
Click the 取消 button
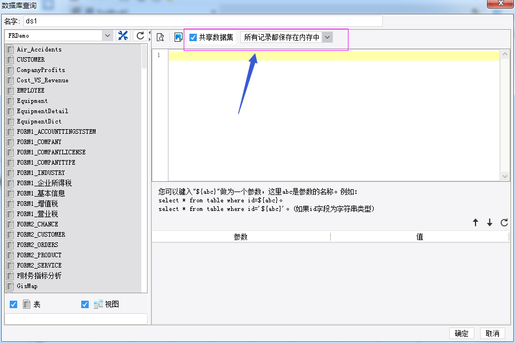pyautogui.click(x=492, y=333)
